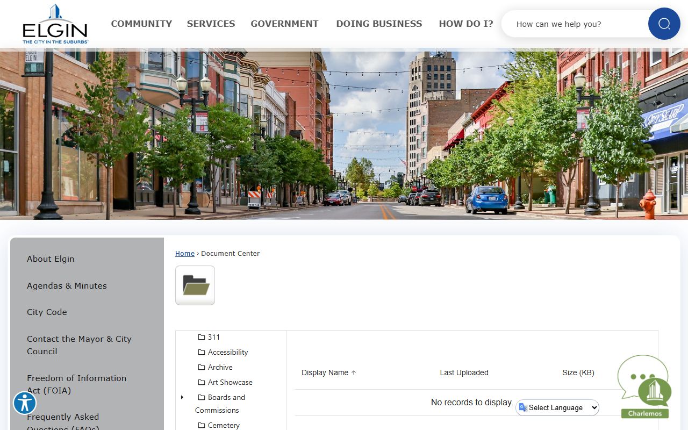Click the folder icon beside Accessibility
The image size is (688, 430).
pyautogui.click(x=202, y=352)
